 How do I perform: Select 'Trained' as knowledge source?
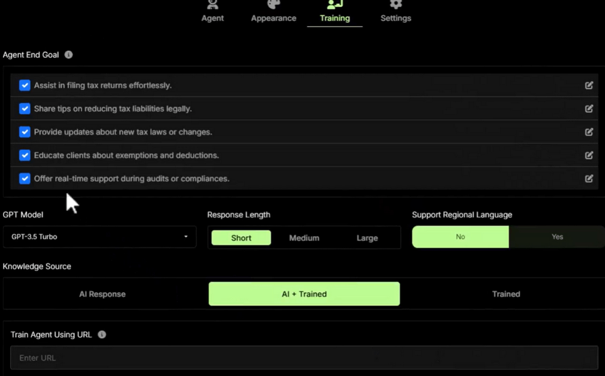(506, 294)
